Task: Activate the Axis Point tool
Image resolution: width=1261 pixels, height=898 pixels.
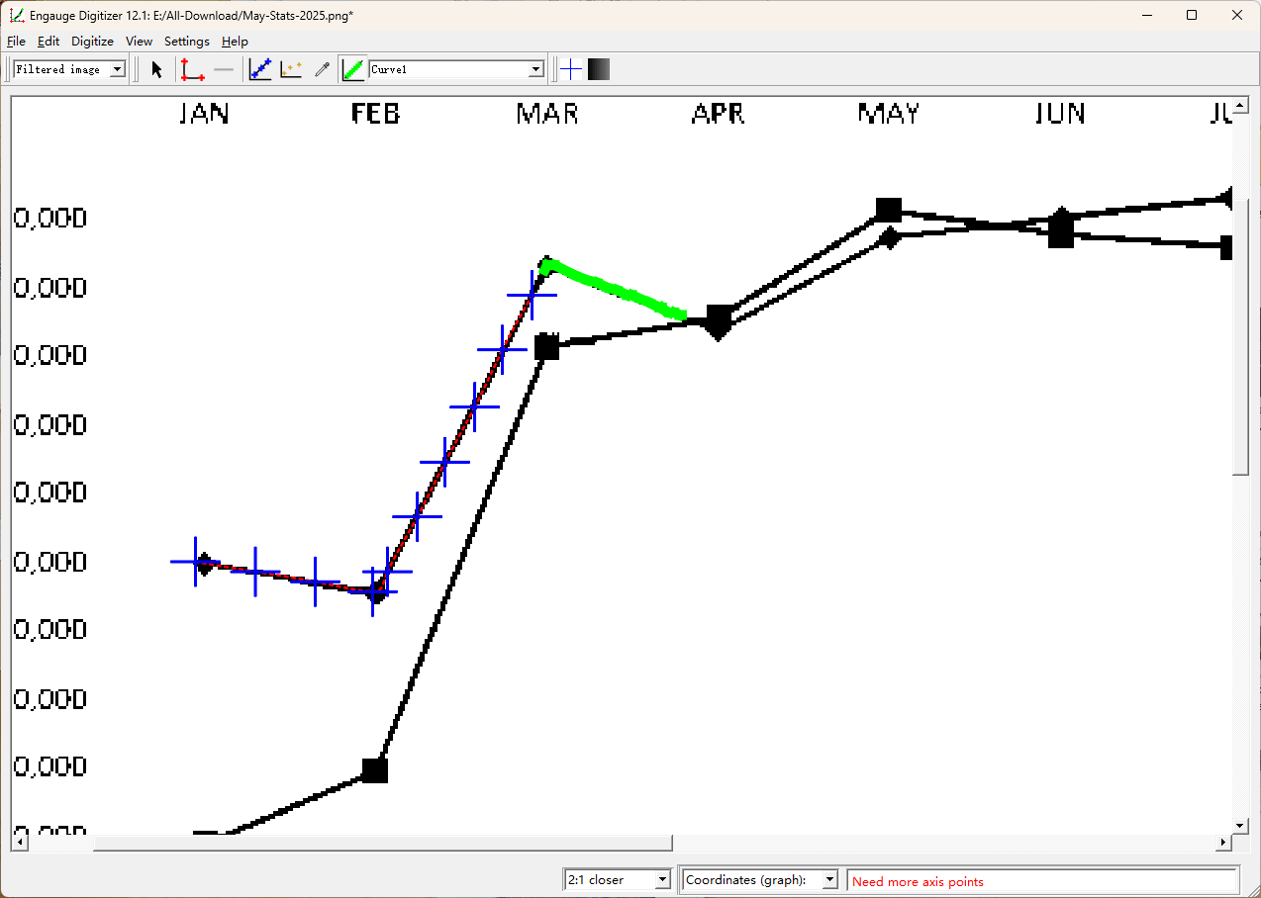Action: (192, 68)
